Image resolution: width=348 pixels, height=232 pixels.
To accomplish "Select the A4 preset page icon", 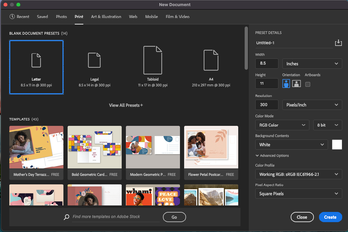I will coord(211,60).
